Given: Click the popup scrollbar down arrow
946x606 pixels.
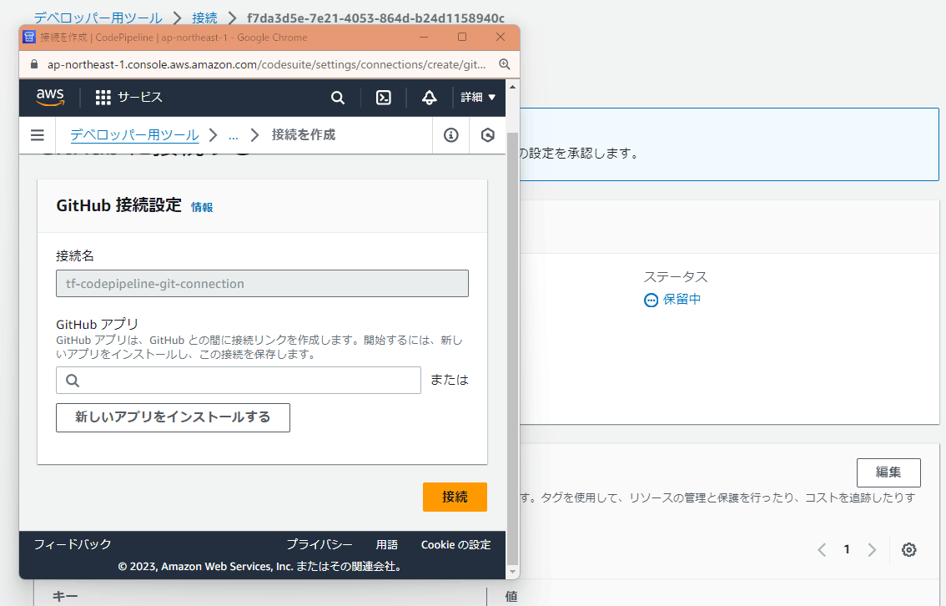Looking at the screenshot, I should tap(513, 572).
